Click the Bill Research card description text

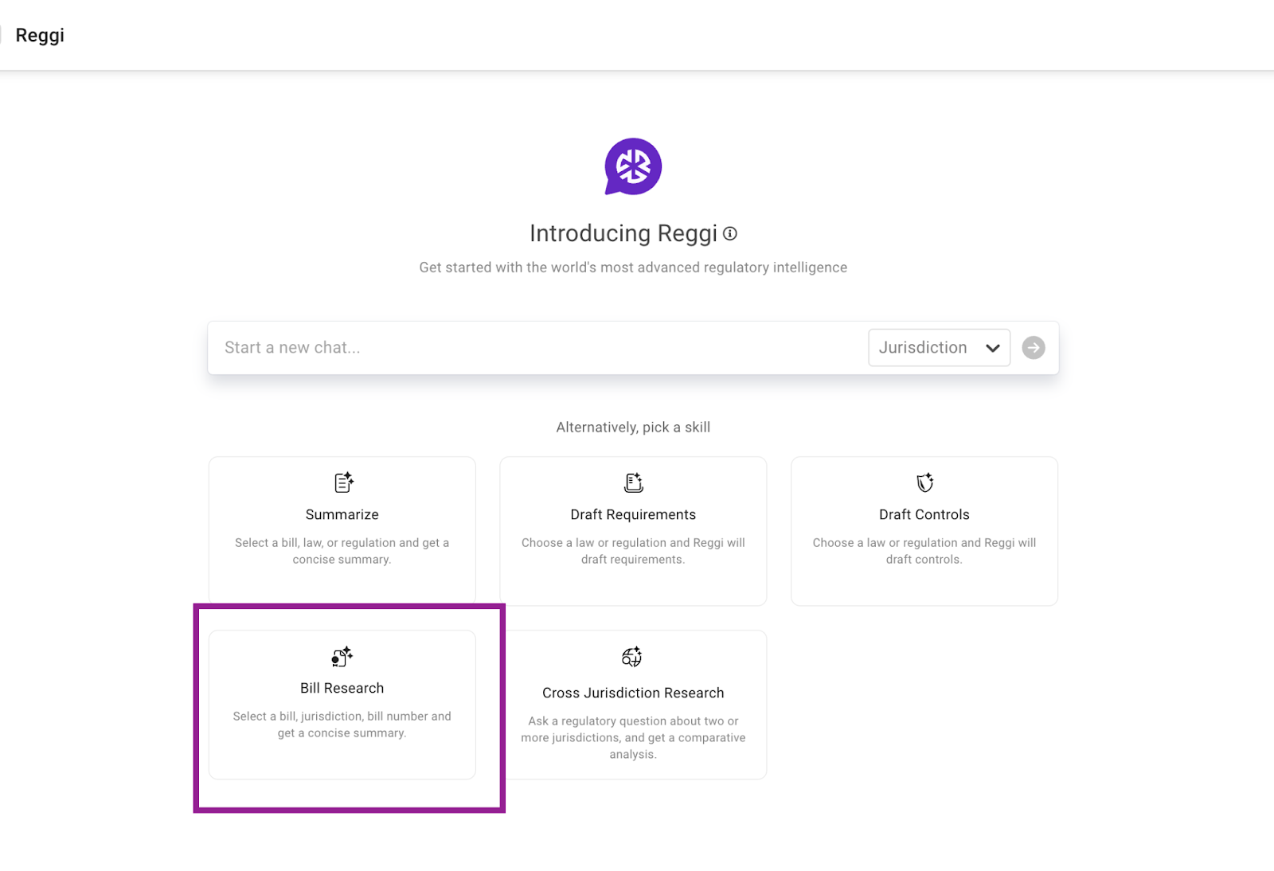[342, 725]
